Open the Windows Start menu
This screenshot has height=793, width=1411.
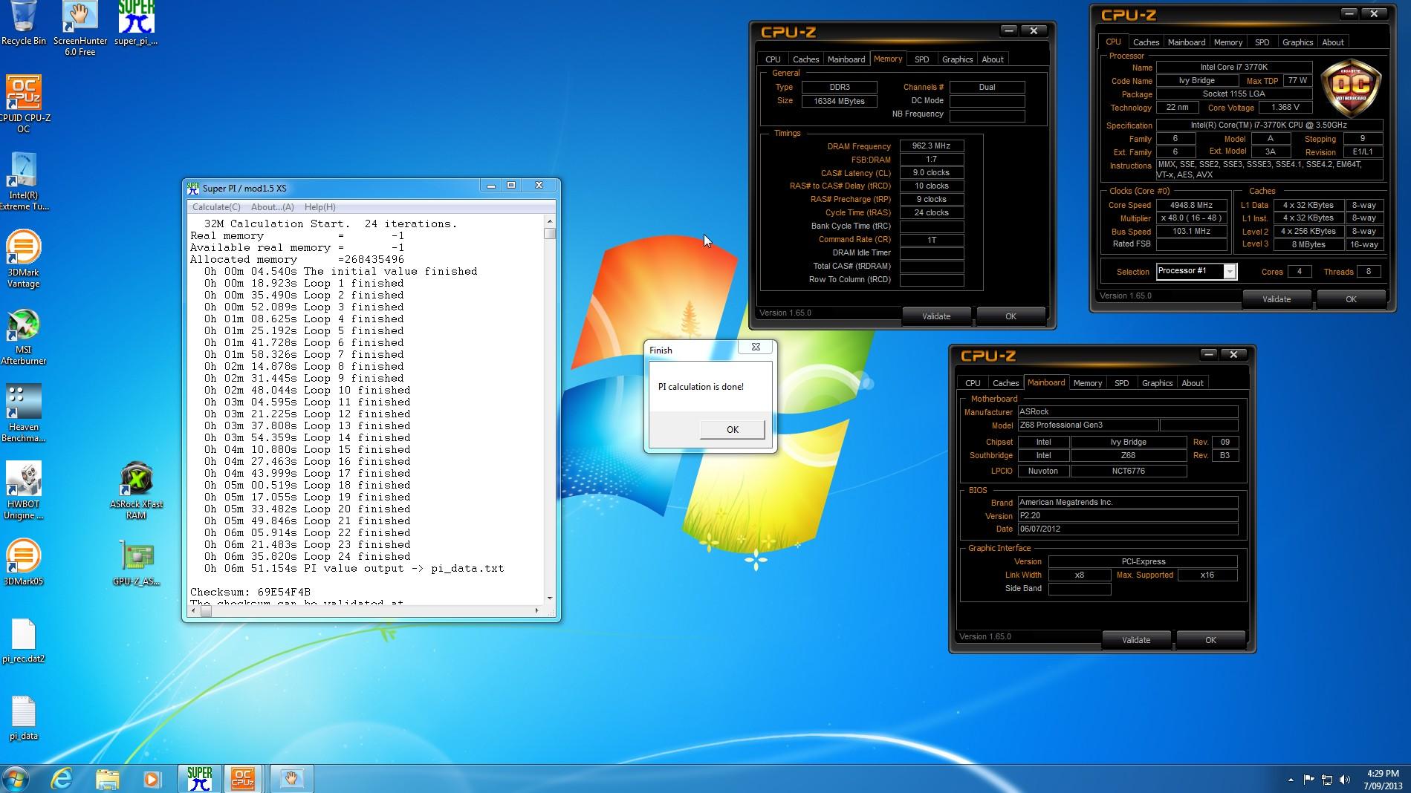click(16, 778)
